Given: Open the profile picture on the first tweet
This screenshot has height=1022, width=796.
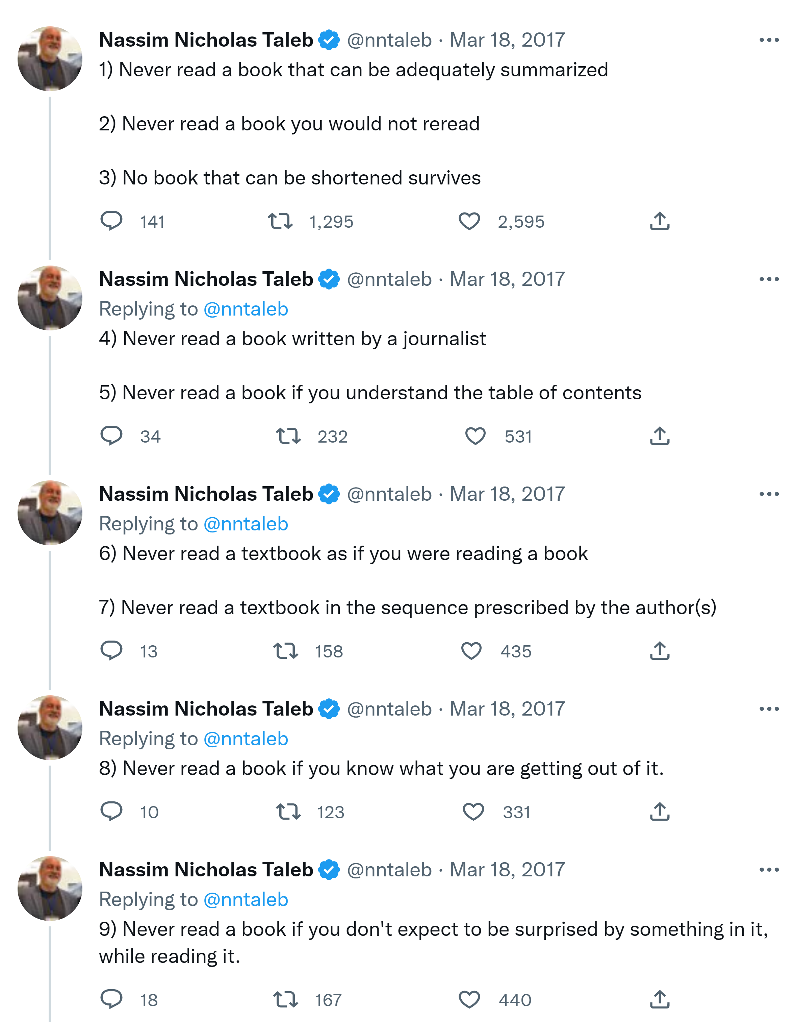Looking at the screenshot, I should pyautogui.click(x=50, y=58).
